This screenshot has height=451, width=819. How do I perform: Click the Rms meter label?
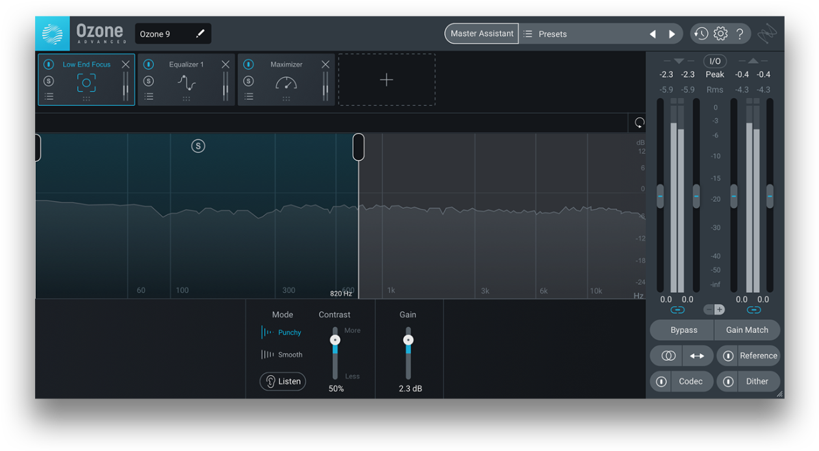tap(714, 90)
